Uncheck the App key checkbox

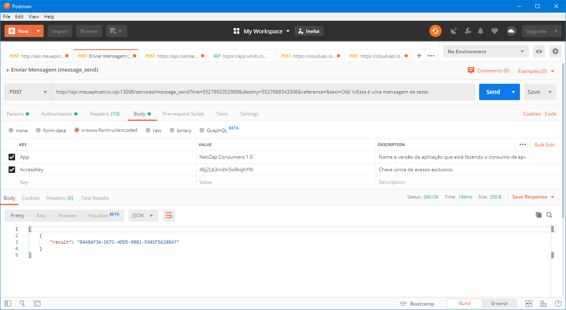pyautogui.click(x=12, y=157)
